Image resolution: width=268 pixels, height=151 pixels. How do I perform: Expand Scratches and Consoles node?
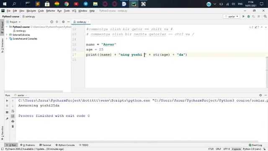click(x=7, y=39)
